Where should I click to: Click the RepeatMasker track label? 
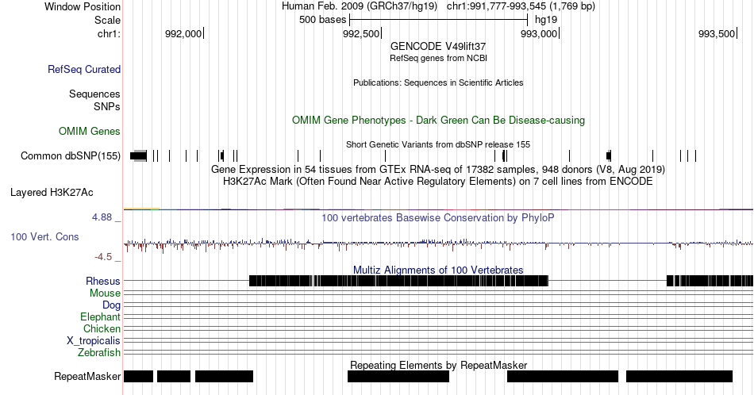coord(87,376)
